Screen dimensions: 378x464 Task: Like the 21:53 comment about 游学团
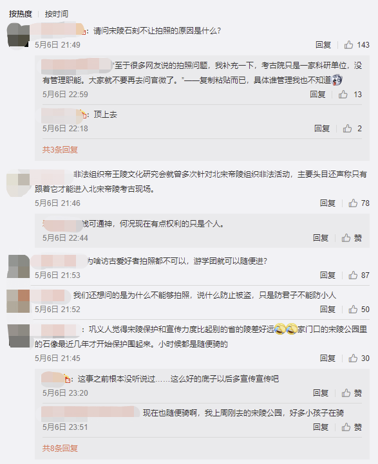pos(353,275)
